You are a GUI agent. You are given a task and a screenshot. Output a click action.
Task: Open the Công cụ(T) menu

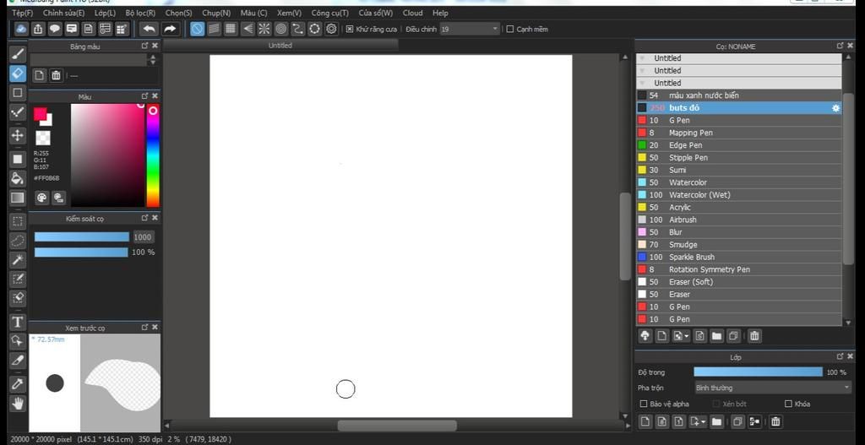click(330, 13)
